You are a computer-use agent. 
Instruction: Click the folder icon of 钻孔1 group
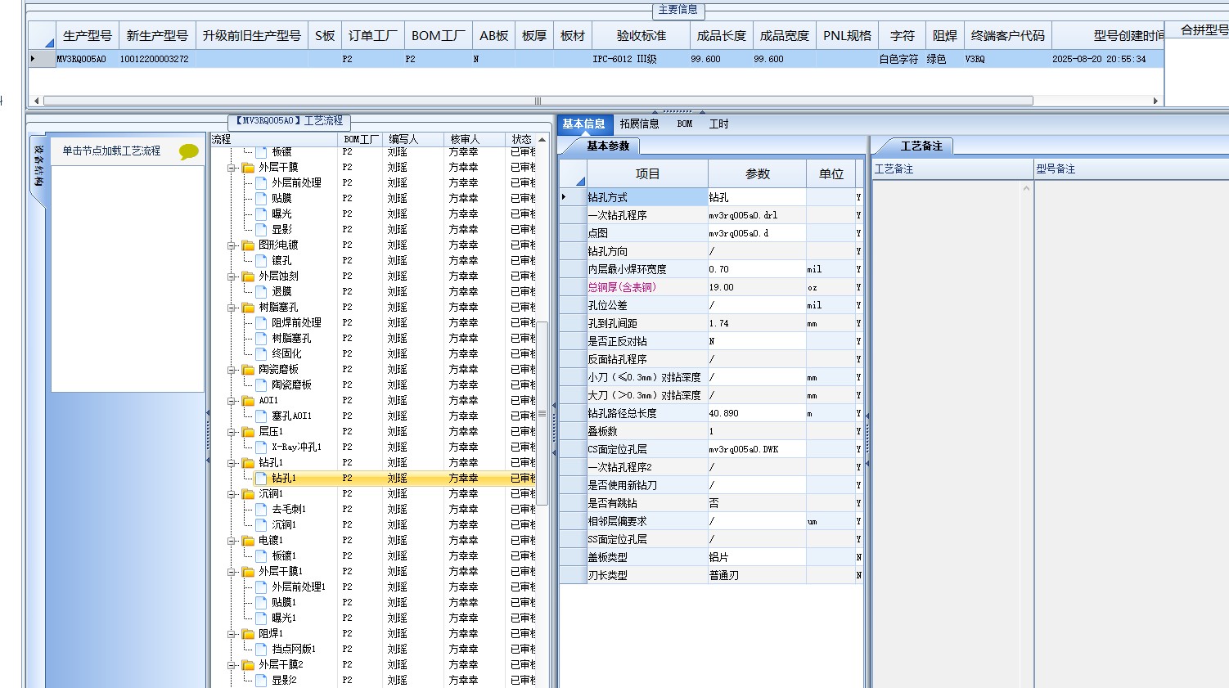[248, 463]
